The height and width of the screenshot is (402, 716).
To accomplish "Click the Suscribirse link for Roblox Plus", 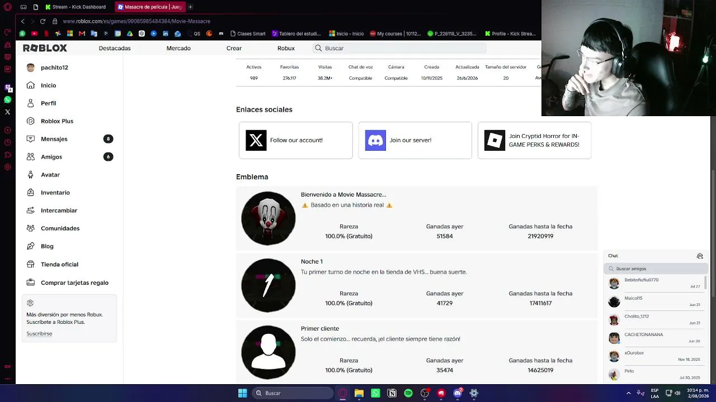I will (39, 334).
